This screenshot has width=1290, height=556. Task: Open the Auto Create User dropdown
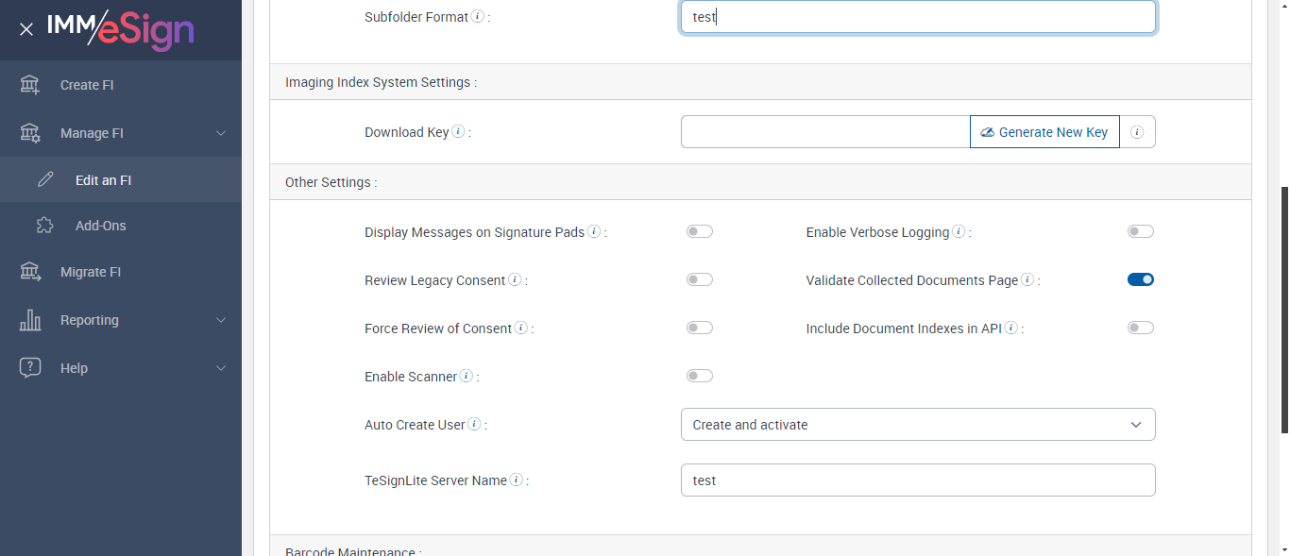click(917, 425)
